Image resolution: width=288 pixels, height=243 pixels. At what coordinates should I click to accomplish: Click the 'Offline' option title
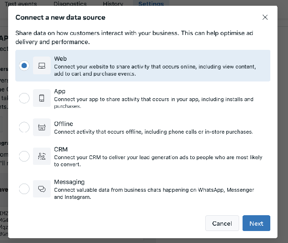pyautogui.click(x=64, y=124)
